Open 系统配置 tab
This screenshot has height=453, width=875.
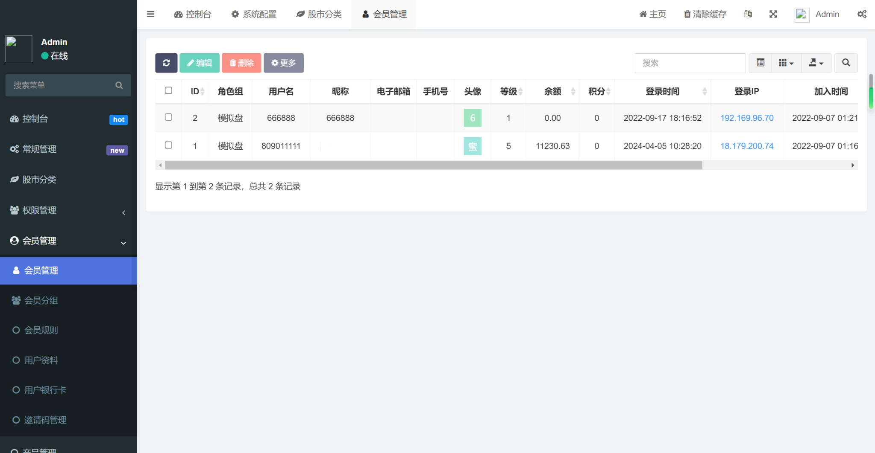click(254, 15)
